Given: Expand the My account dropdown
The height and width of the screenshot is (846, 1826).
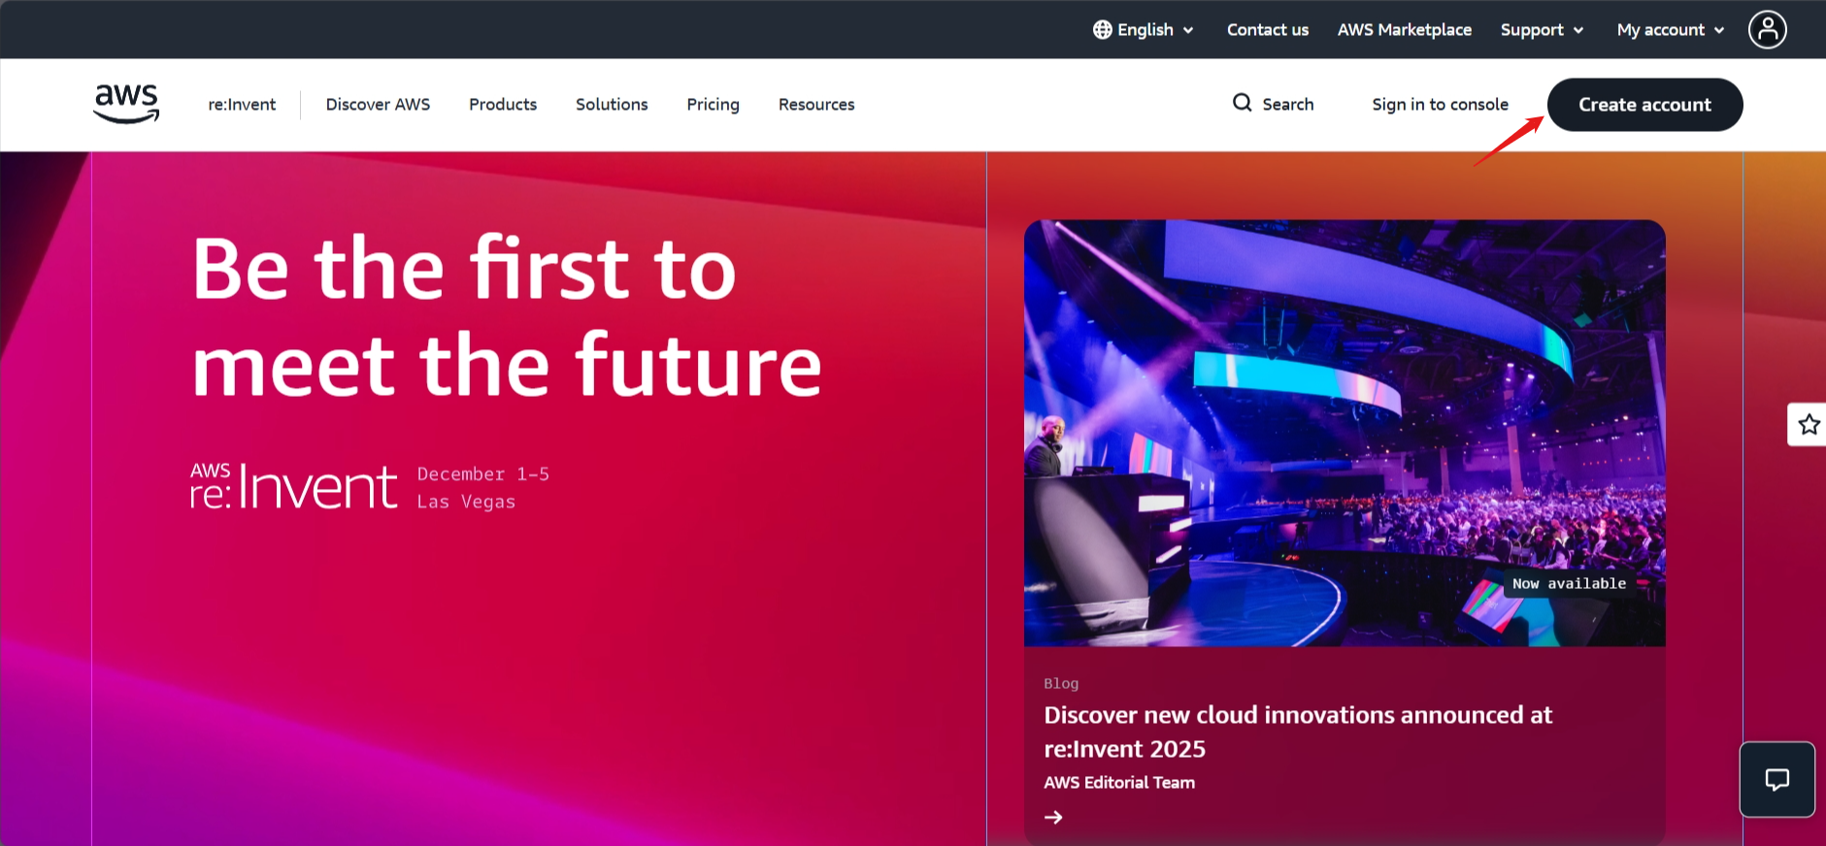Looking at the screenshot, I should pos(1671,30).
